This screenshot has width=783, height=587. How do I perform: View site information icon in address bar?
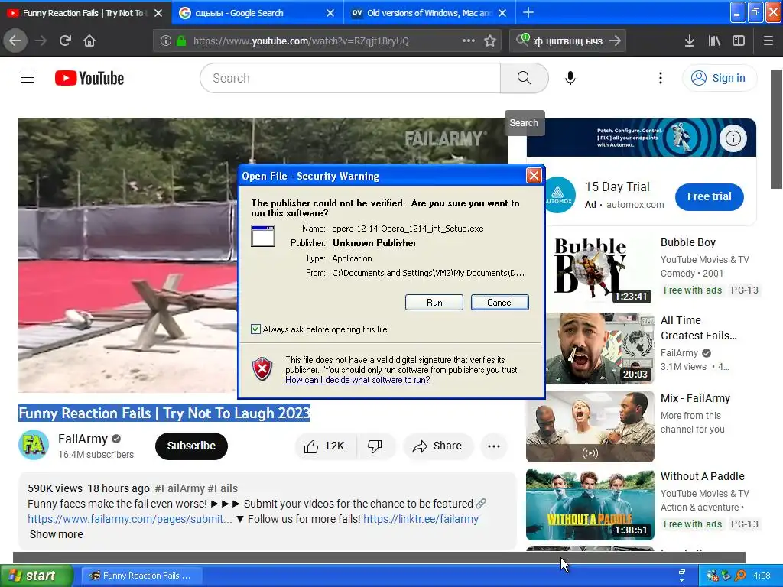click(166, 41)
